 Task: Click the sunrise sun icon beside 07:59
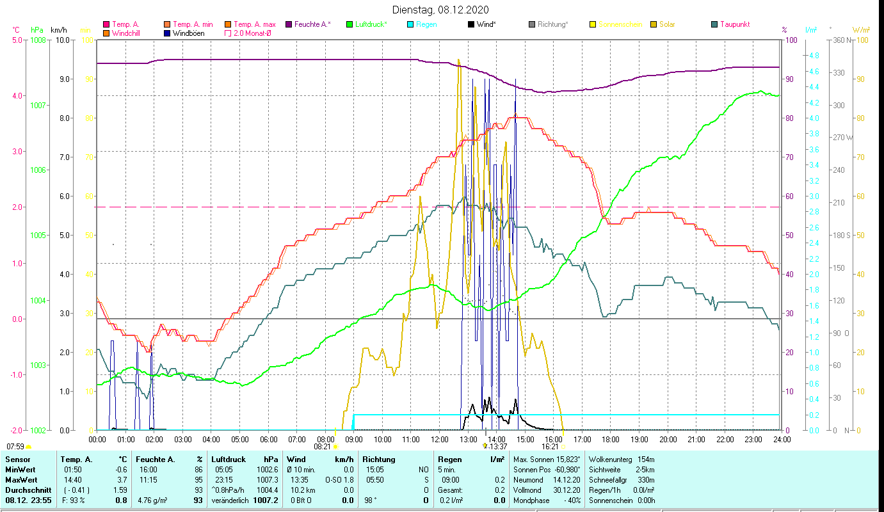[x=28, y=447]
